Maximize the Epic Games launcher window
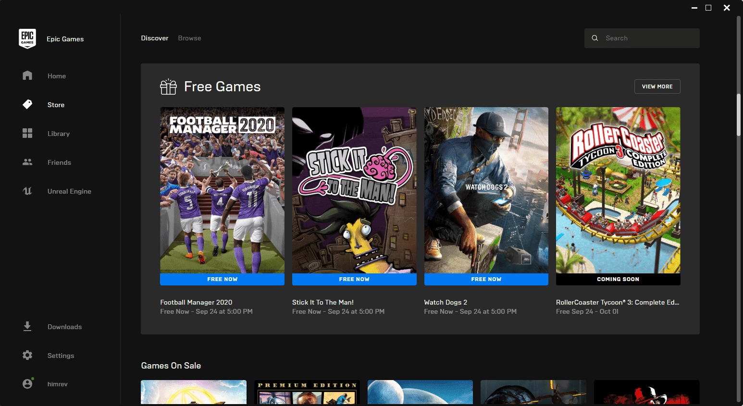 pyautogui.click(x=708, y=8)
